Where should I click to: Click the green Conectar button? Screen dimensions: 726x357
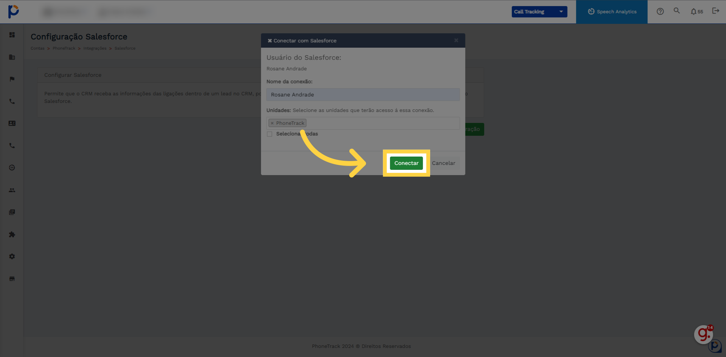(406, 163)
